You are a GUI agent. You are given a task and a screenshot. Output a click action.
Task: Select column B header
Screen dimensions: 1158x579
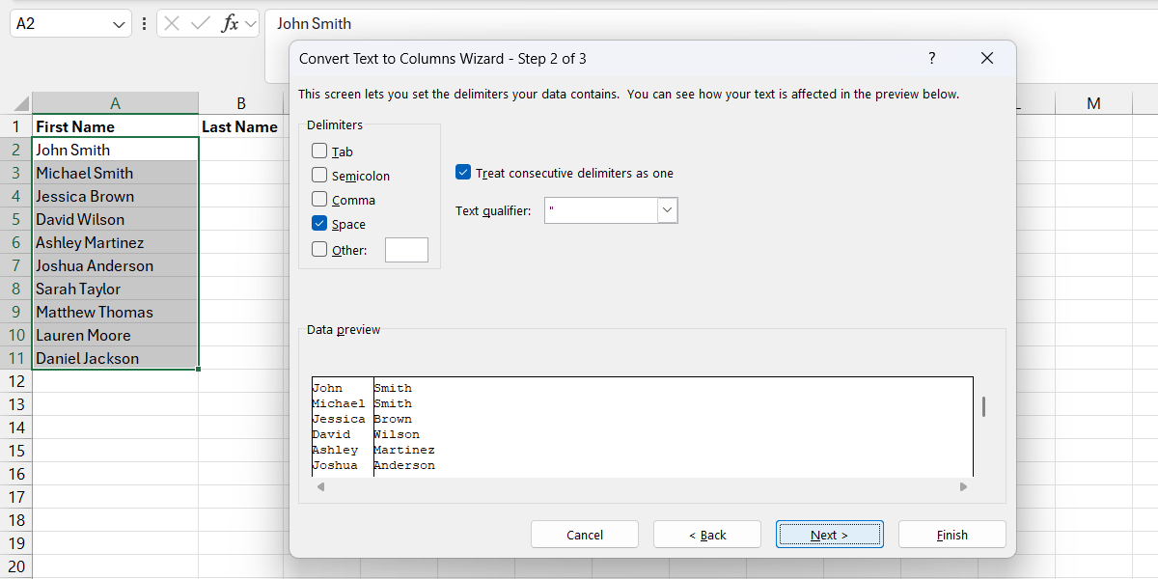(240, 103)
